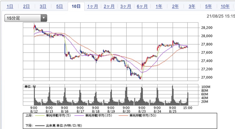Click the 8/18 date axis label

(x=96, y=111)
